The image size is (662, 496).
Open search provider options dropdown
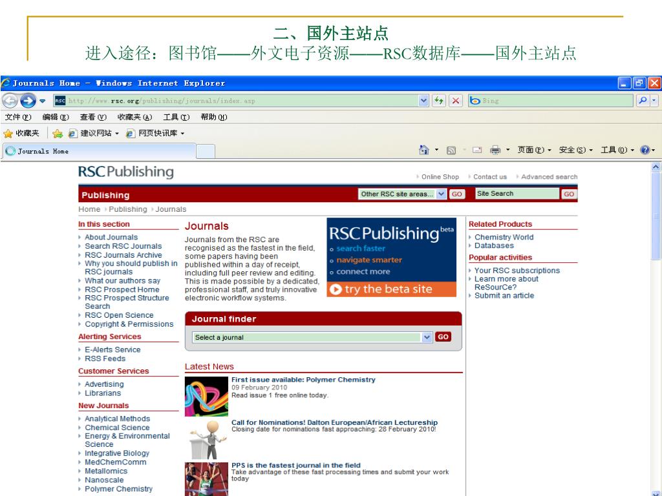point(654,100)
